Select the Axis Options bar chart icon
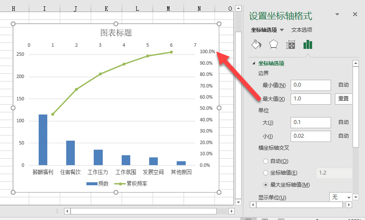The image size is (365, 220). pos(308,44)
